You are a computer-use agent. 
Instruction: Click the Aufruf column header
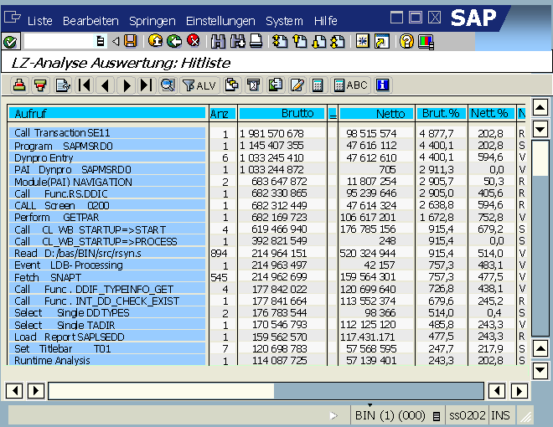click(x=107, y=113)
